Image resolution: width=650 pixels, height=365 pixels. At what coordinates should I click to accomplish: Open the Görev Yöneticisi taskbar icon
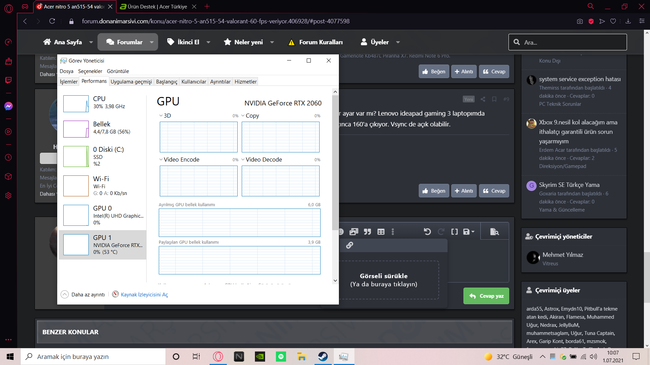[x=344, y=357]
